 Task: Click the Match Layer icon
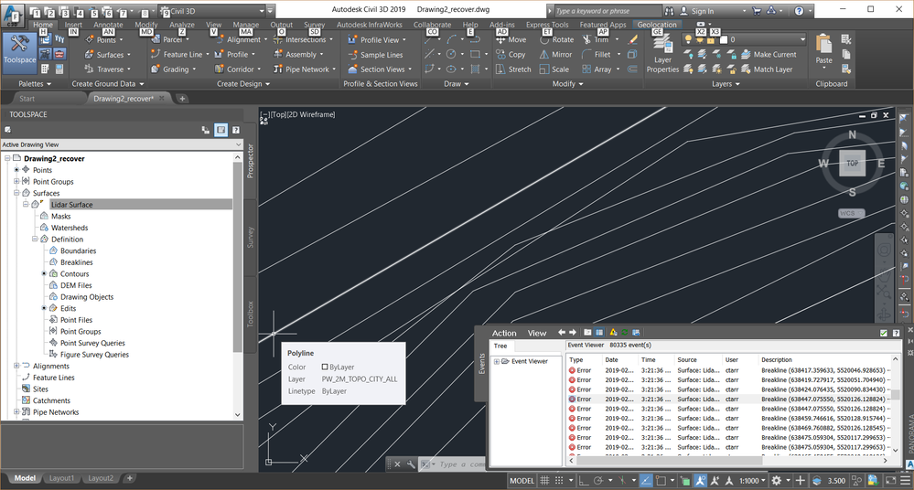click(746, 69)
